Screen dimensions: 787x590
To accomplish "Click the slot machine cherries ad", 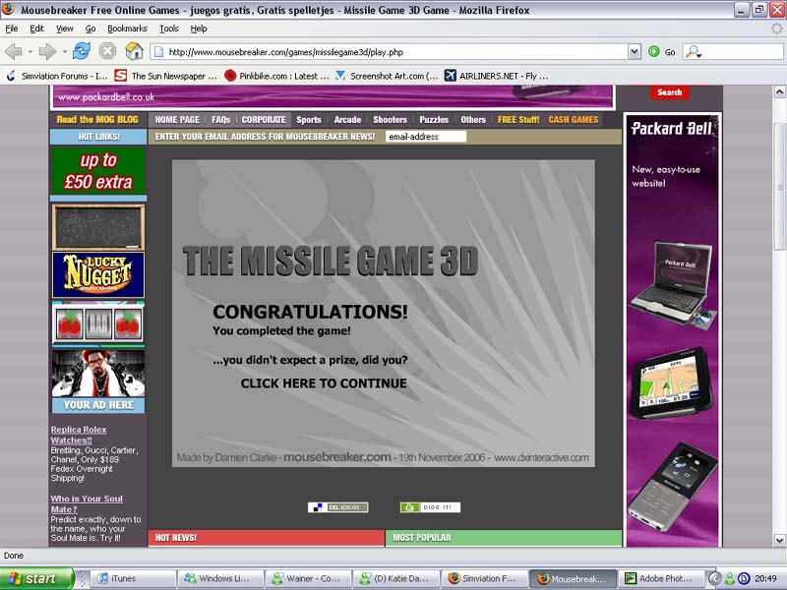I will pos(98,324).
